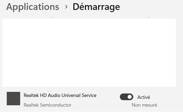Click the Démarrage breadcrumb item
183x112 pixels.
pos(96,7)
